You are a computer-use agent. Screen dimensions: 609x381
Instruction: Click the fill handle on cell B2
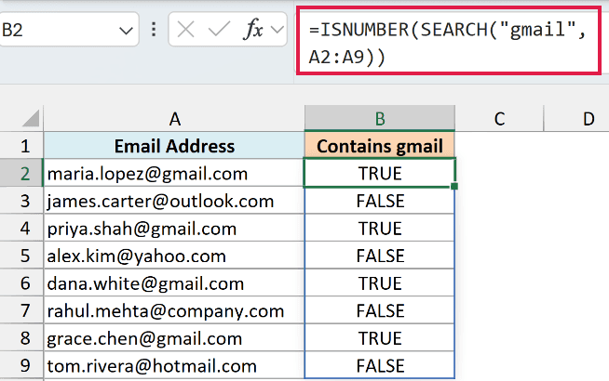(454, 187)
